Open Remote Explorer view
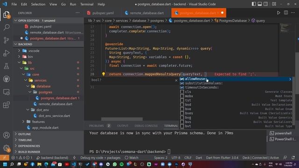 (x=6, y=92)
